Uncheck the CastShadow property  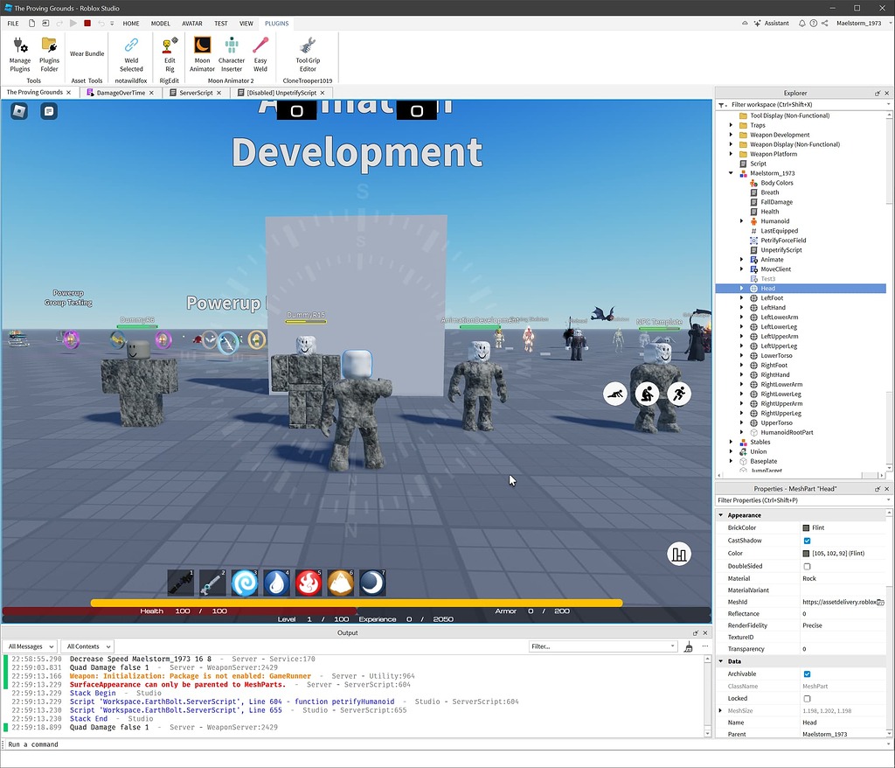click(808, 540)
